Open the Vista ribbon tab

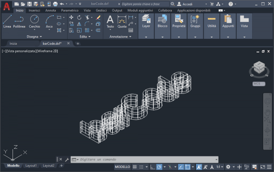pyautogui.click(x=87, y=10)
